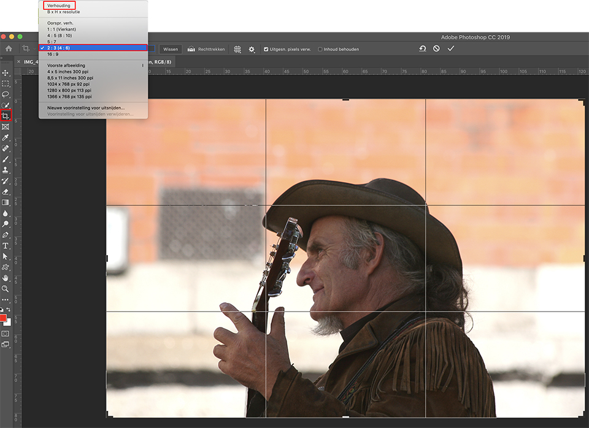Image resolution: width=589 pixels, height=428 pixels.
Task: Toggle Quick Mask mode
Action: 6,334
